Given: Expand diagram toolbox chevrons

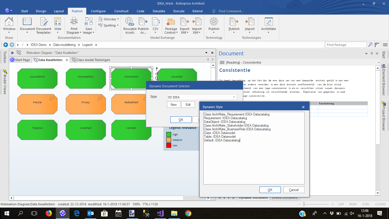Looking at the screenshot, I should [x=12, y=53].
